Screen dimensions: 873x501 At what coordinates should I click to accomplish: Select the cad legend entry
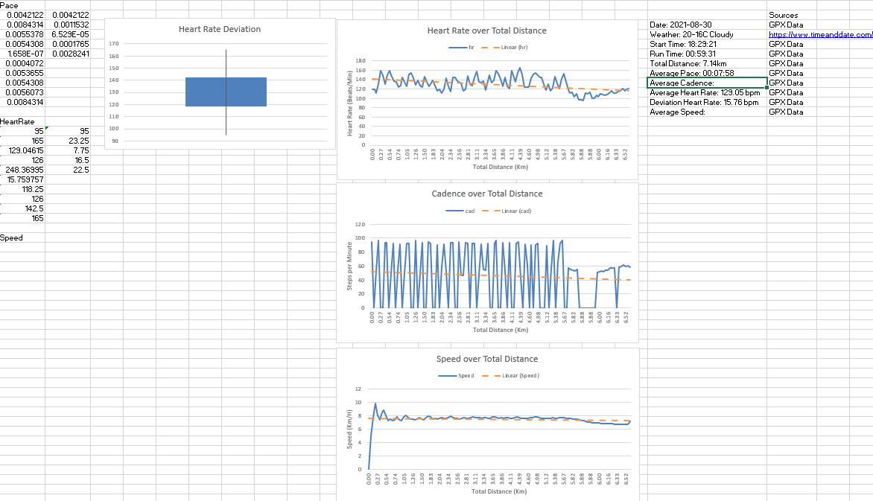pyautogui.click(x=460, y=211)
